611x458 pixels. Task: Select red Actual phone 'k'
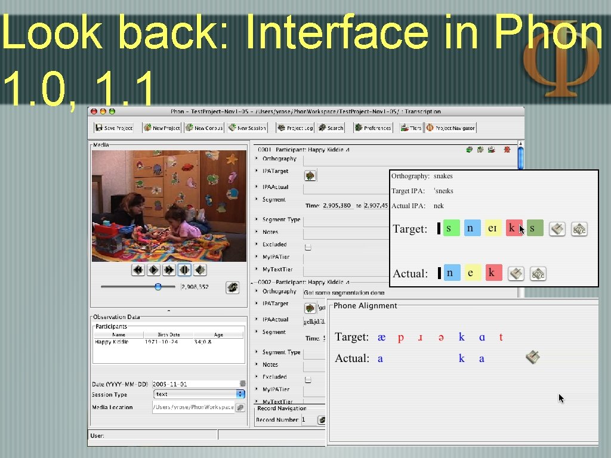click(x=493, y=273)
